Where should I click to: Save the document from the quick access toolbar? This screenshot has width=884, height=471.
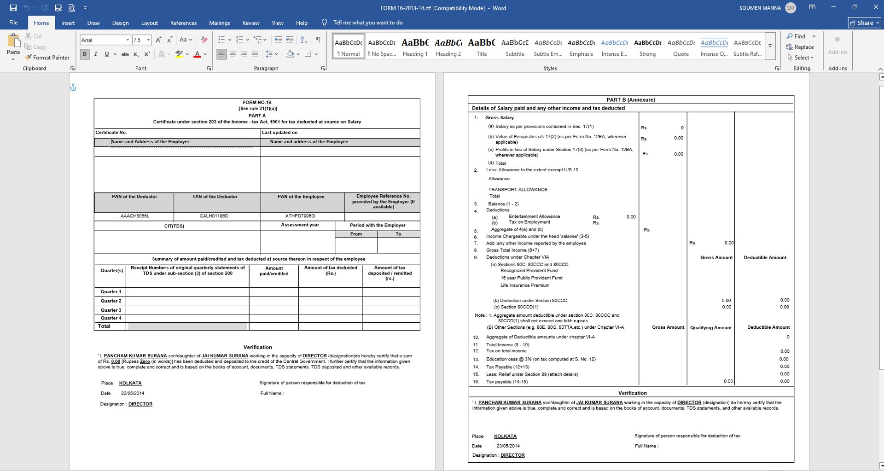click(13, 8)
